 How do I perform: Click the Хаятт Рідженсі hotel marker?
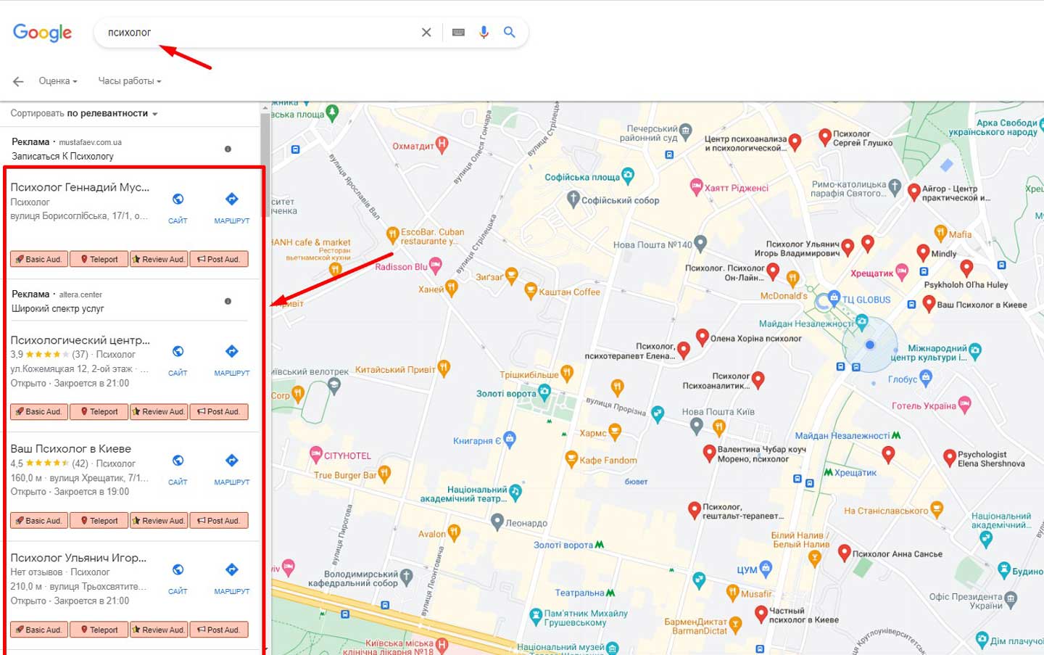coord(696,187)
